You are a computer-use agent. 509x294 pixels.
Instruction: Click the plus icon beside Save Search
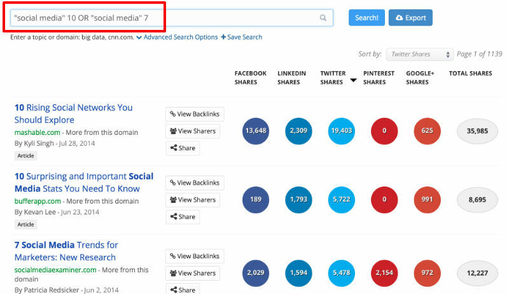(x=223, y=37)
